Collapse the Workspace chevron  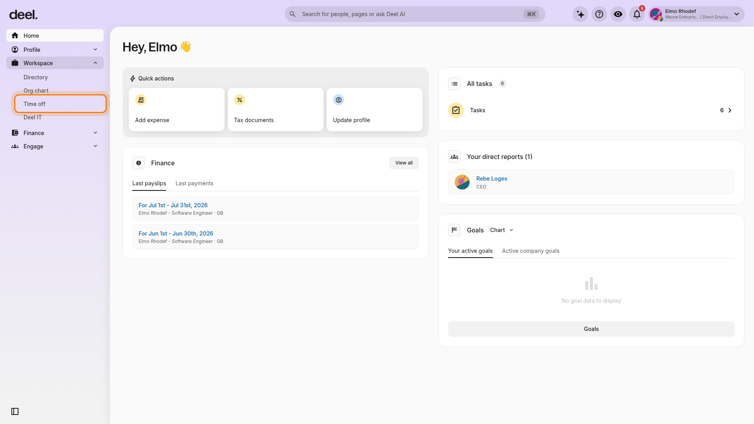95,63
